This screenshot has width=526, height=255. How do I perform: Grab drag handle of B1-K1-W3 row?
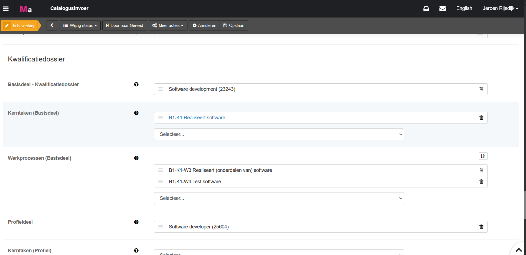pos(161,170)
